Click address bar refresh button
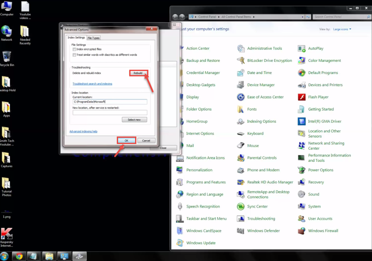The image size is (372, 261). pyautogui.click(x=308, y=17)
